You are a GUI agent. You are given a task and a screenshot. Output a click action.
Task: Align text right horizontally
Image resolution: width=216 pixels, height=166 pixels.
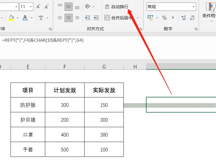coord(77,18)
